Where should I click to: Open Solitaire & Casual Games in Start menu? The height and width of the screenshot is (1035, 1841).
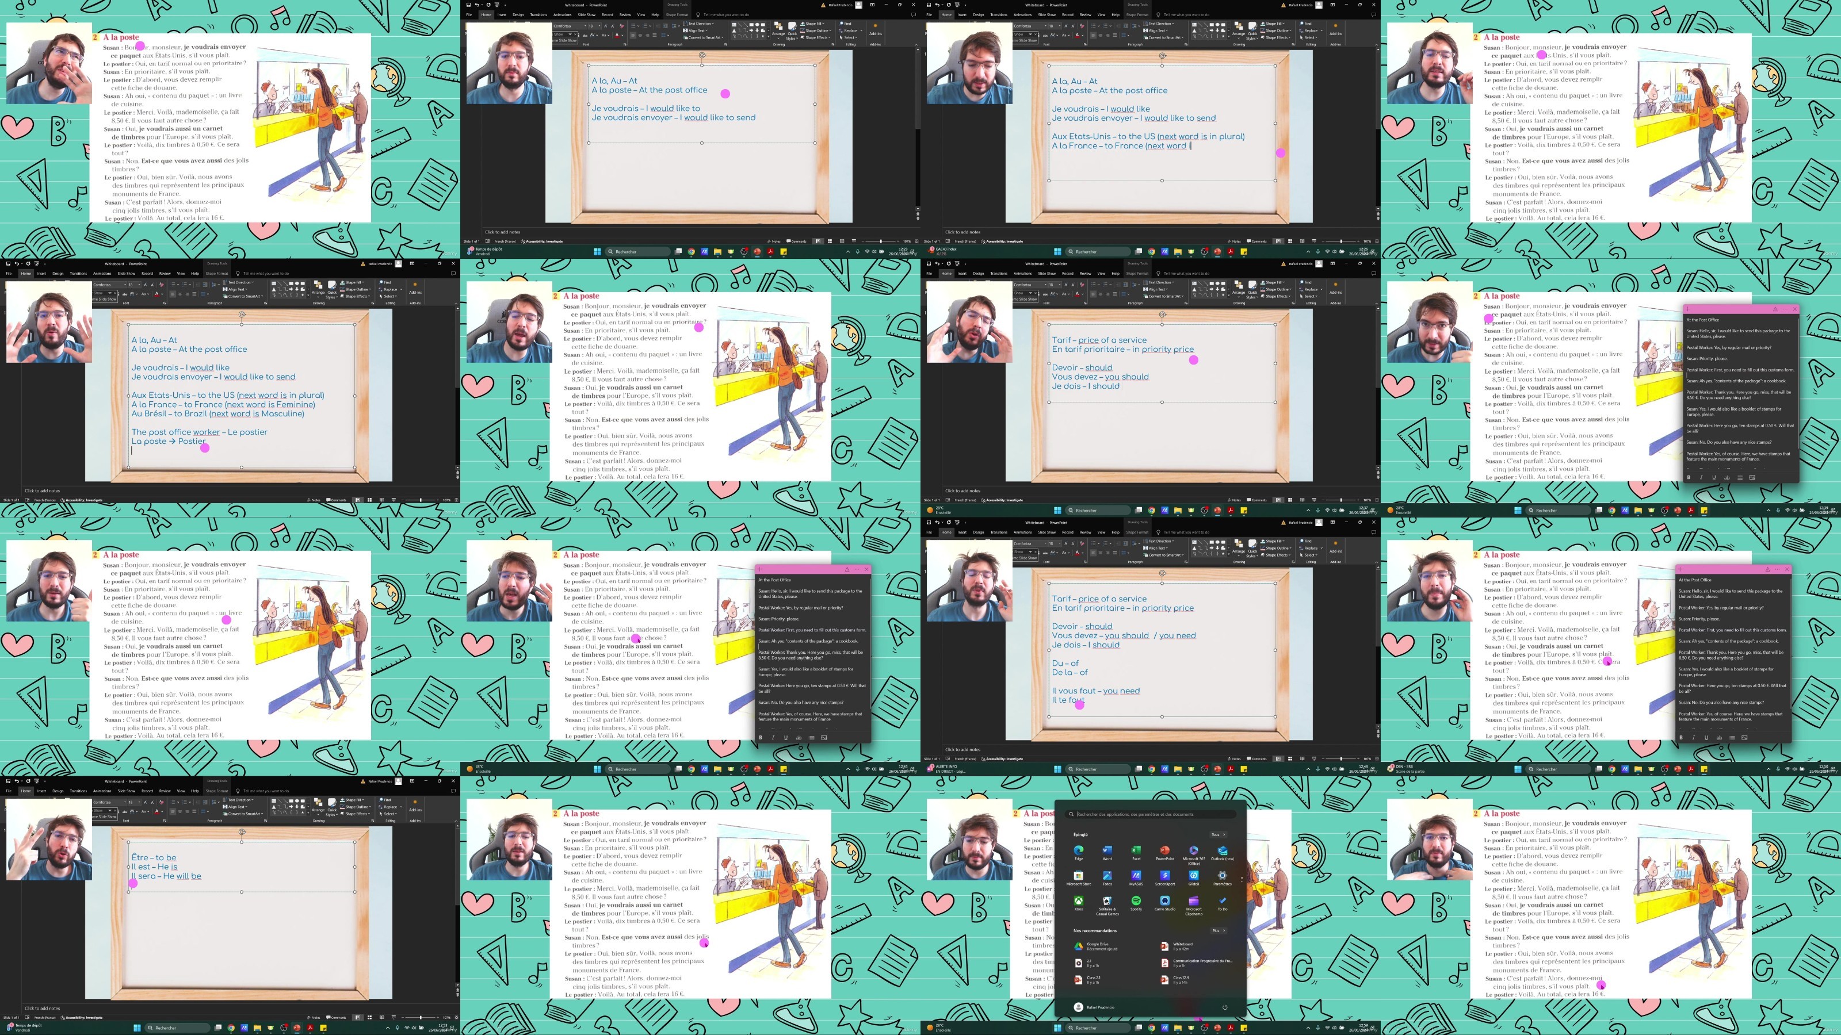pos(1107,905)
